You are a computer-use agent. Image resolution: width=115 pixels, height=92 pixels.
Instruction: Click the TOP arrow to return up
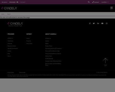point(105,62)
